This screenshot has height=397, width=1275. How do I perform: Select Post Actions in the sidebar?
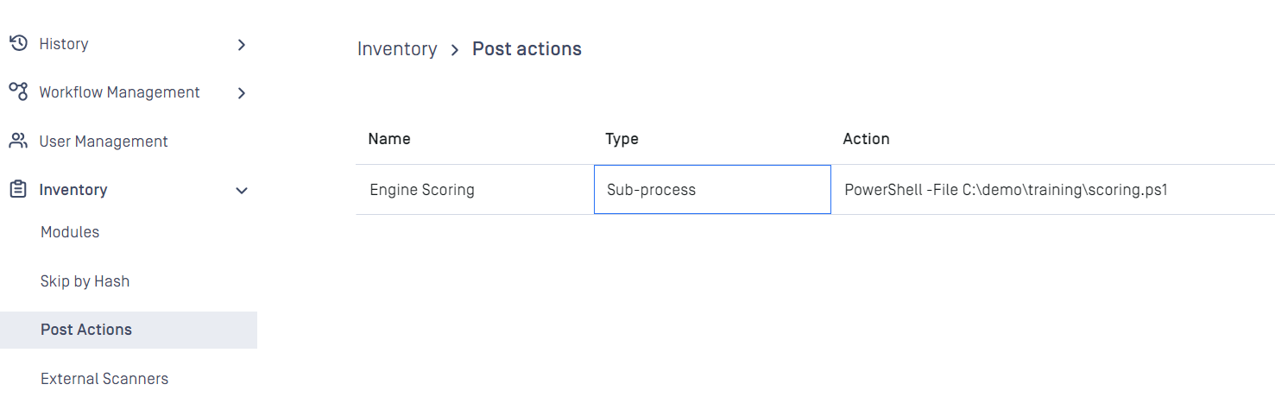click(129, 330)
